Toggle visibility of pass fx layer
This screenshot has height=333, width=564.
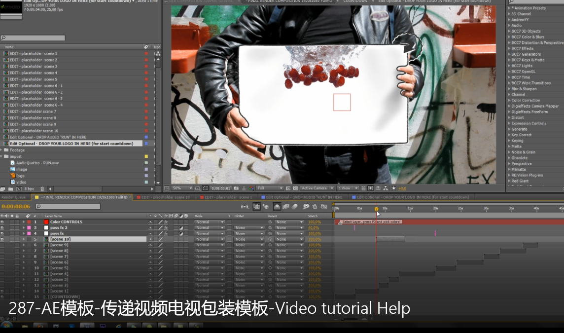coord(2,233)
